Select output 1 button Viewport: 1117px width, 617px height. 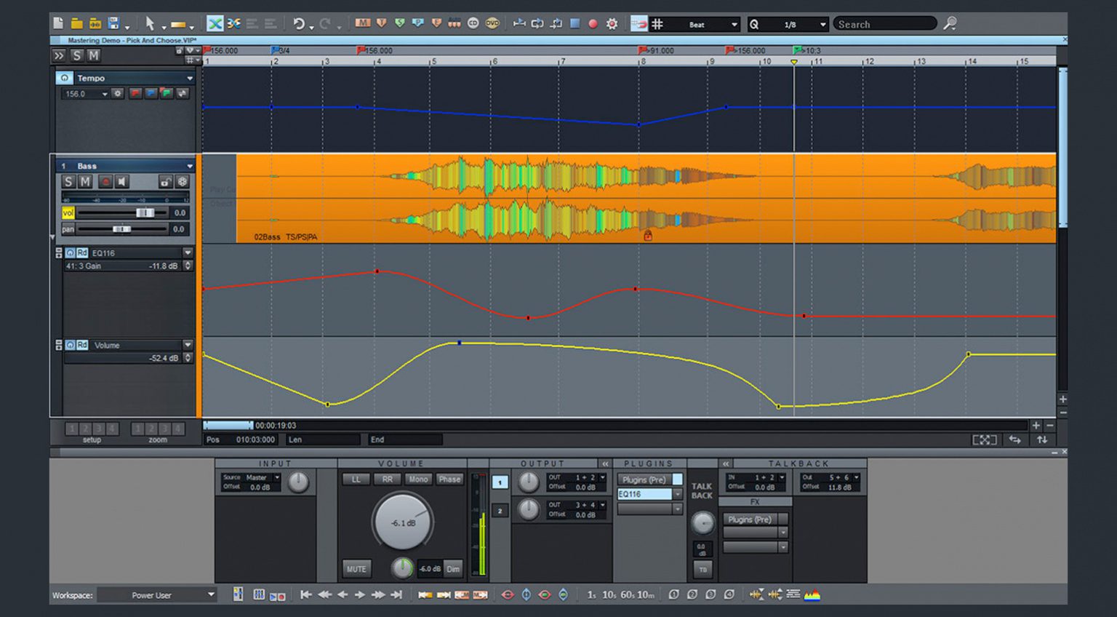[500, 482]
